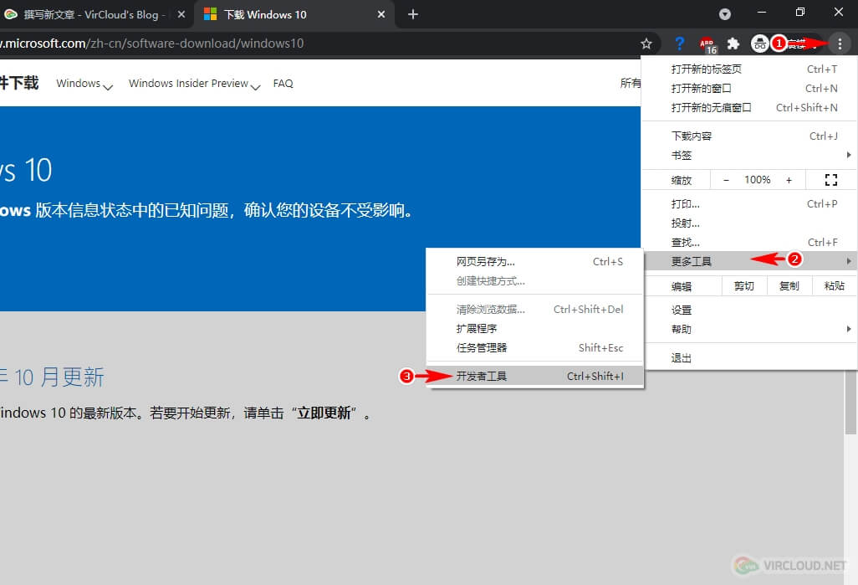Screen dimensions: 858x585
Task: Minimize the Chrome window
Action: tap(761, 12)
